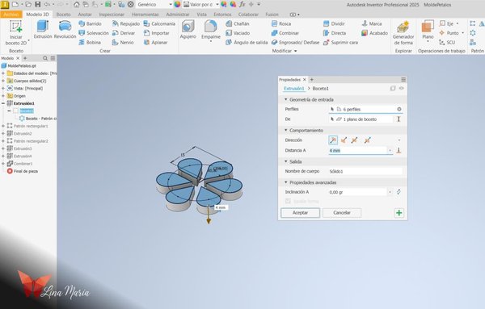This screenshot has height=309, width=485.
Task: Set default extrusion direction
Action: (333, 140)
